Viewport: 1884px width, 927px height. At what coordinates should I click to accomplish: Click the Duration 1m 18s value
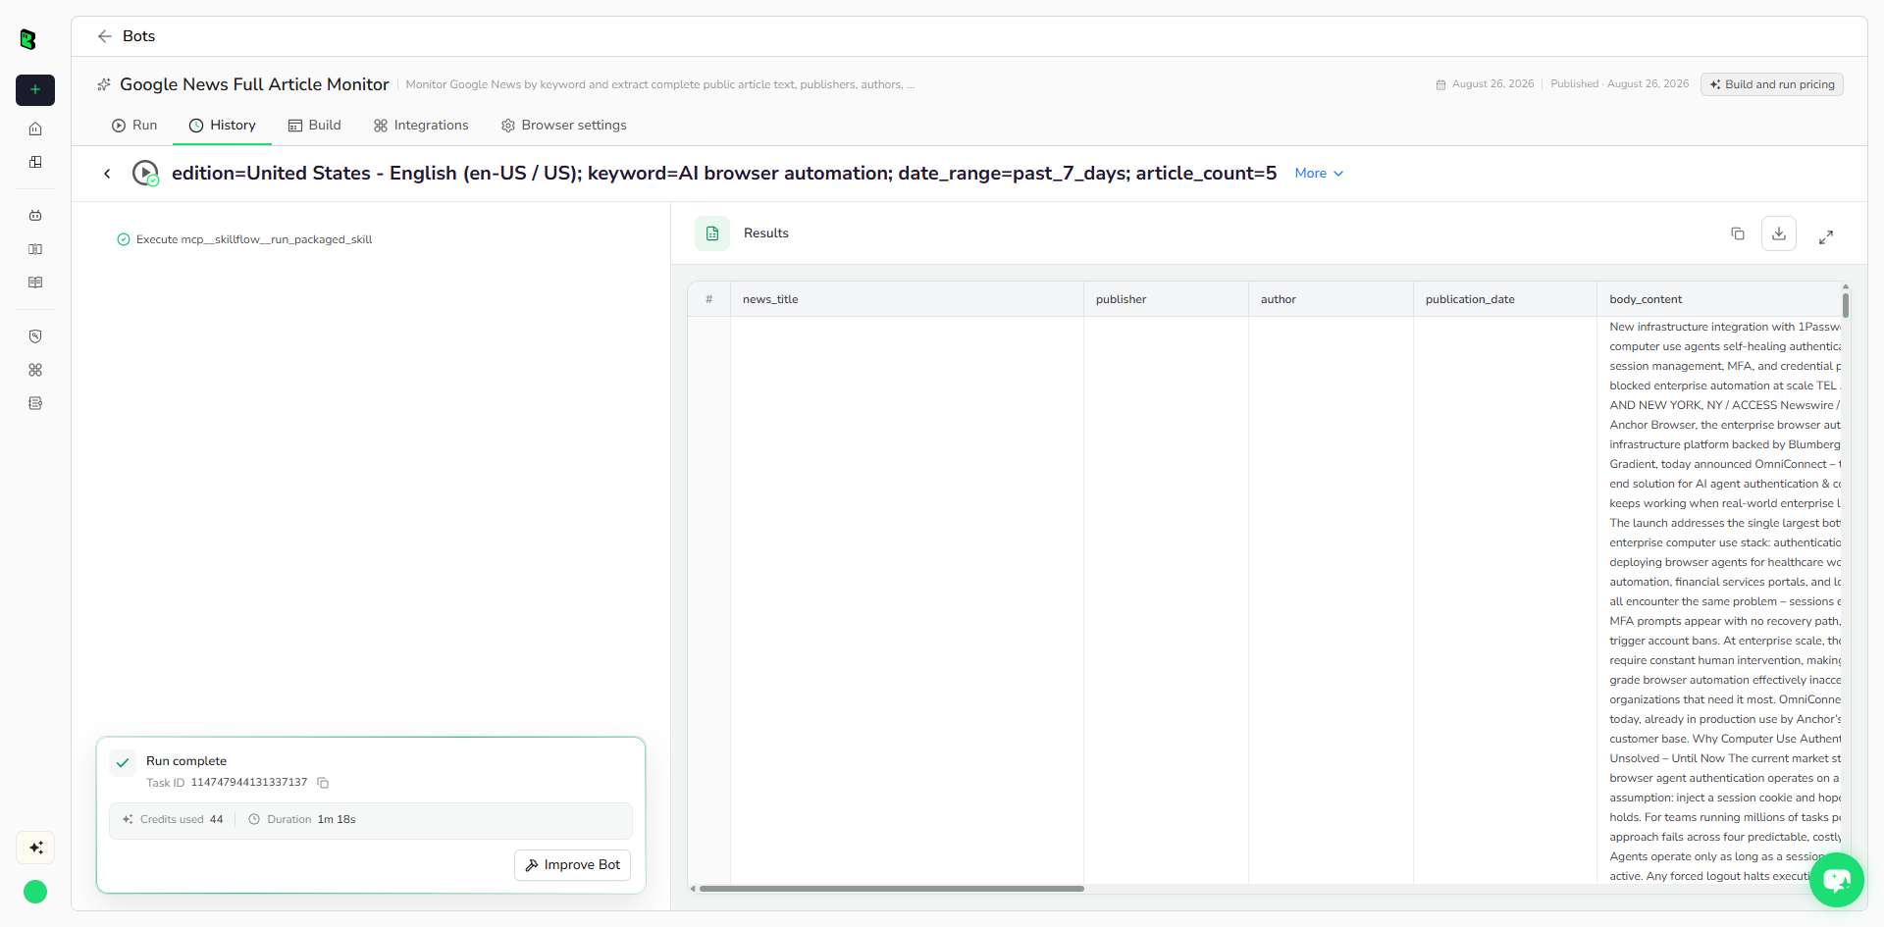(x=337, y=820)
